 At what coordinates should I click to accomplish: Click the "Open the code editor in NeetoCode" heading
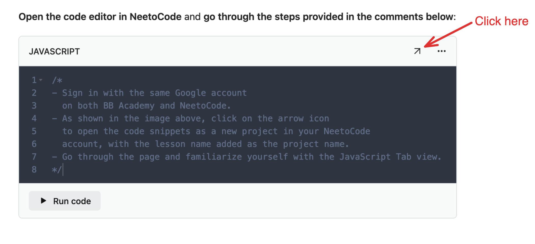click(100, 17)
